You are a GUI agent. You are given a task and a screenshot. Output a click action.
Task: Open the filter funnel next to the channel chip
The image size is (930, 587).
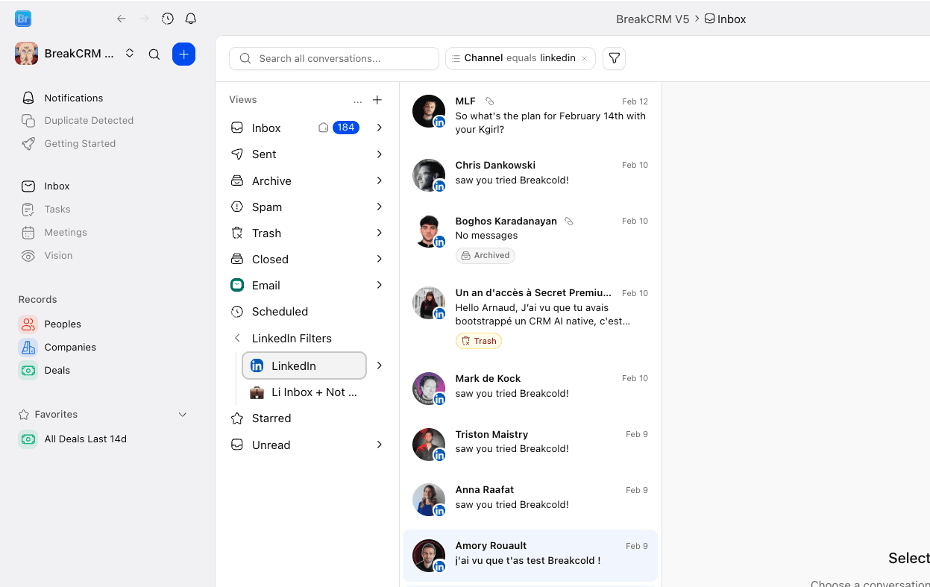[614, 57]
